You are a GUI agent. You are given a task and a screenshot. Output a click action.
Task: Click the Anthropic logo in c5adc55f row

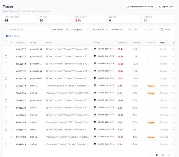tap(95, 49)
